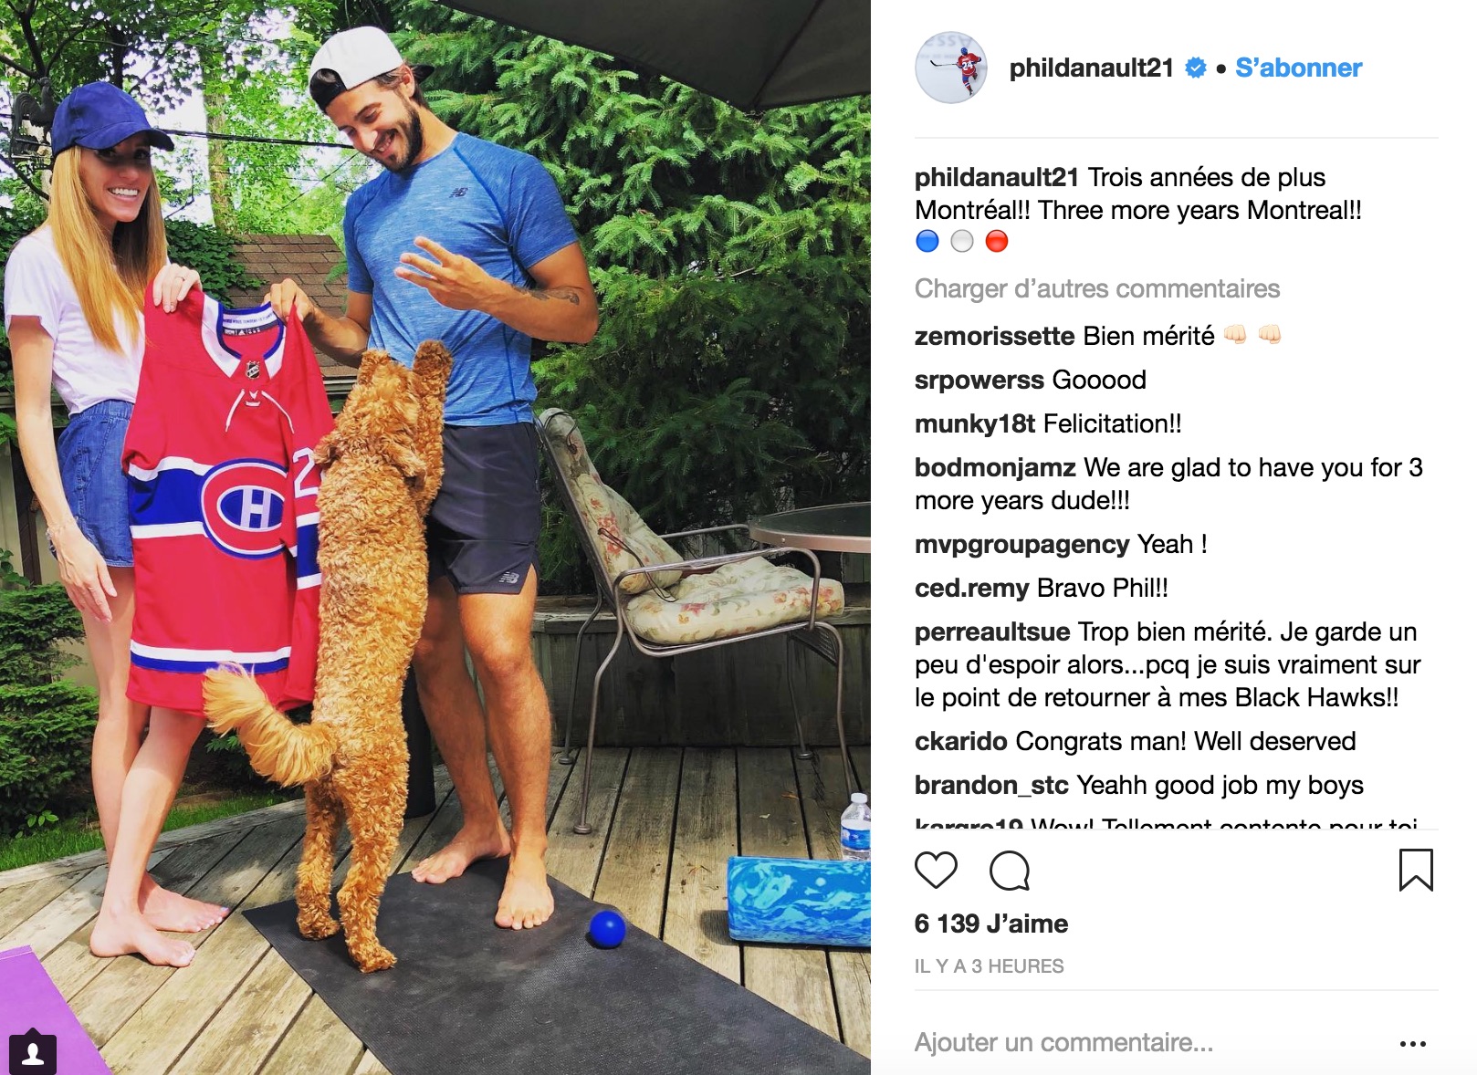
Task: Open phildanault21 profile picture
Action: point(951,68)
